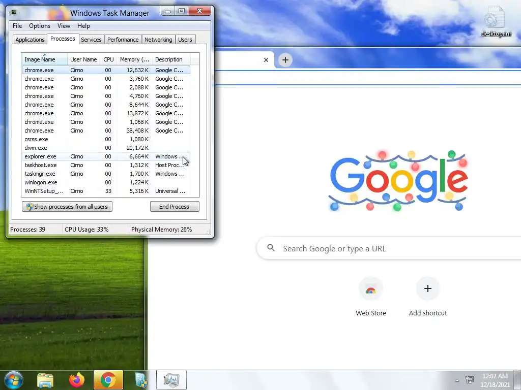Select chrome.exe row using 38,408 K

pos(106,131)
